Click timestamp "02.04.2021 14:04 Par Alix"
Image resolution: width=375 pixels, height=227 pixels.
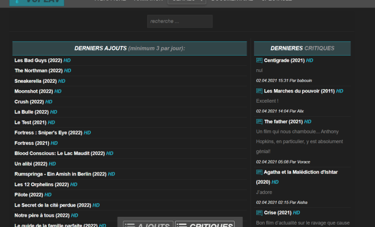(x=280, y=111)
